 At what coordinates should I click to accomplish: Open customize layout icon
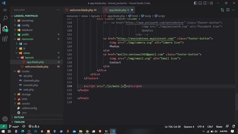coord(211,3)
